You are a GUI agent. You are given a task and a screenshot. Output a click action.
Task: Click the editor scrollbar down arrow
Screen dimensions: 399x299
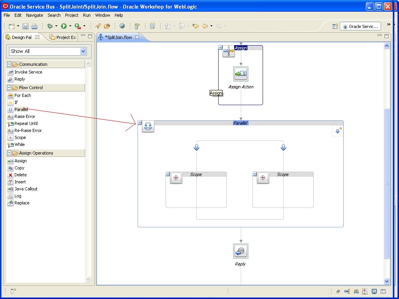point(387,281)
